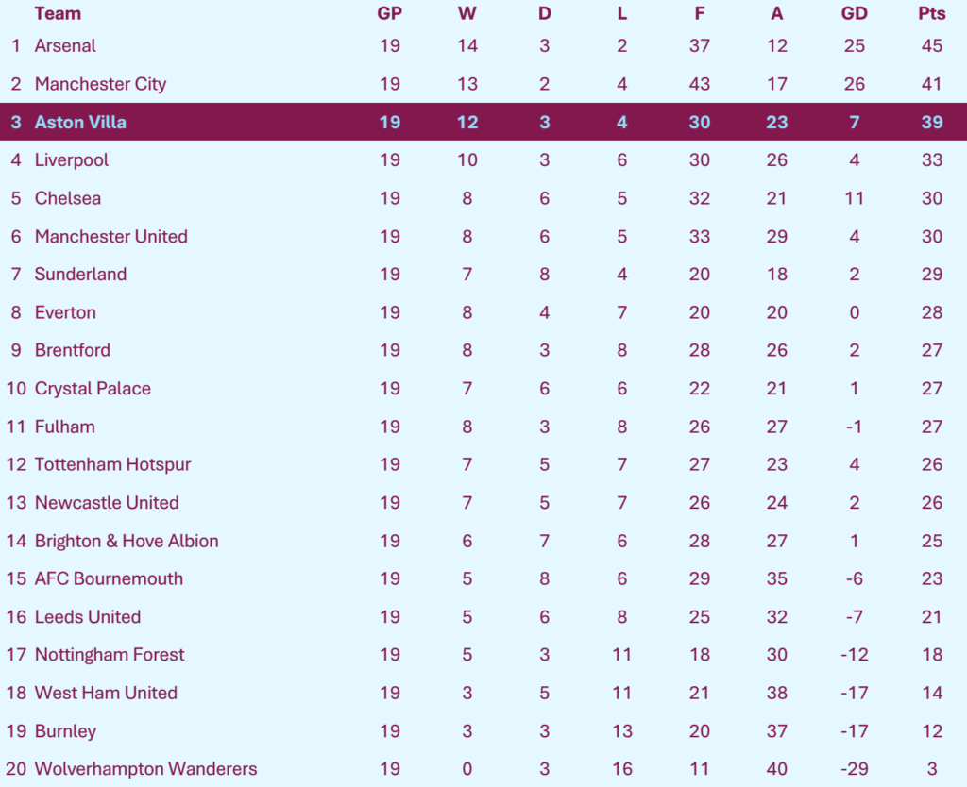The height and width of the screenshot is (787, 967).
Task: Open the Liverpool team entry
Action: tap(72, 160)
